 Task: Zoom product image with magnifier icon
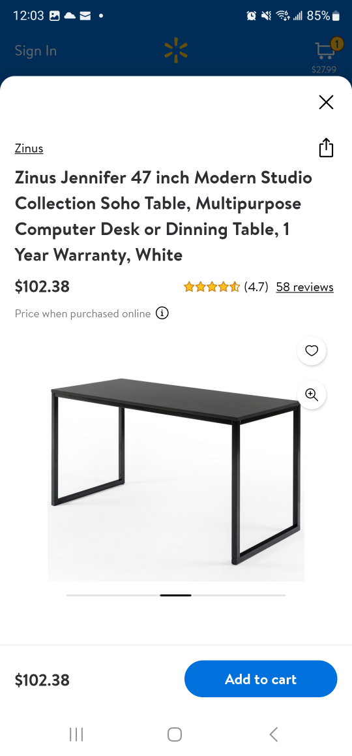coord(312,395)
